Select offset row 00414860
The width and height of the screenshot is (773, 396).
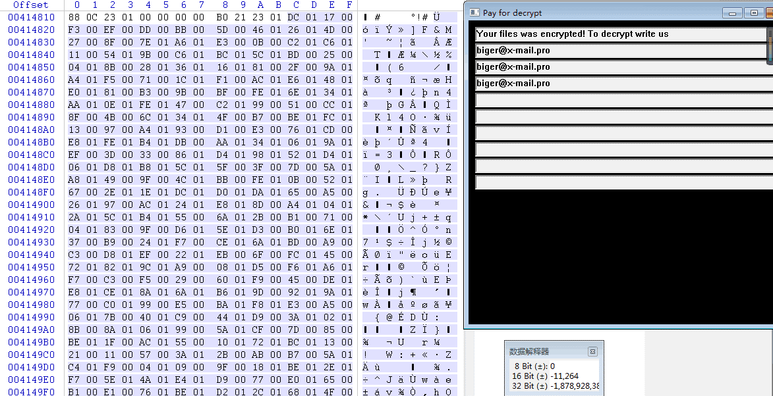(31, 80)
